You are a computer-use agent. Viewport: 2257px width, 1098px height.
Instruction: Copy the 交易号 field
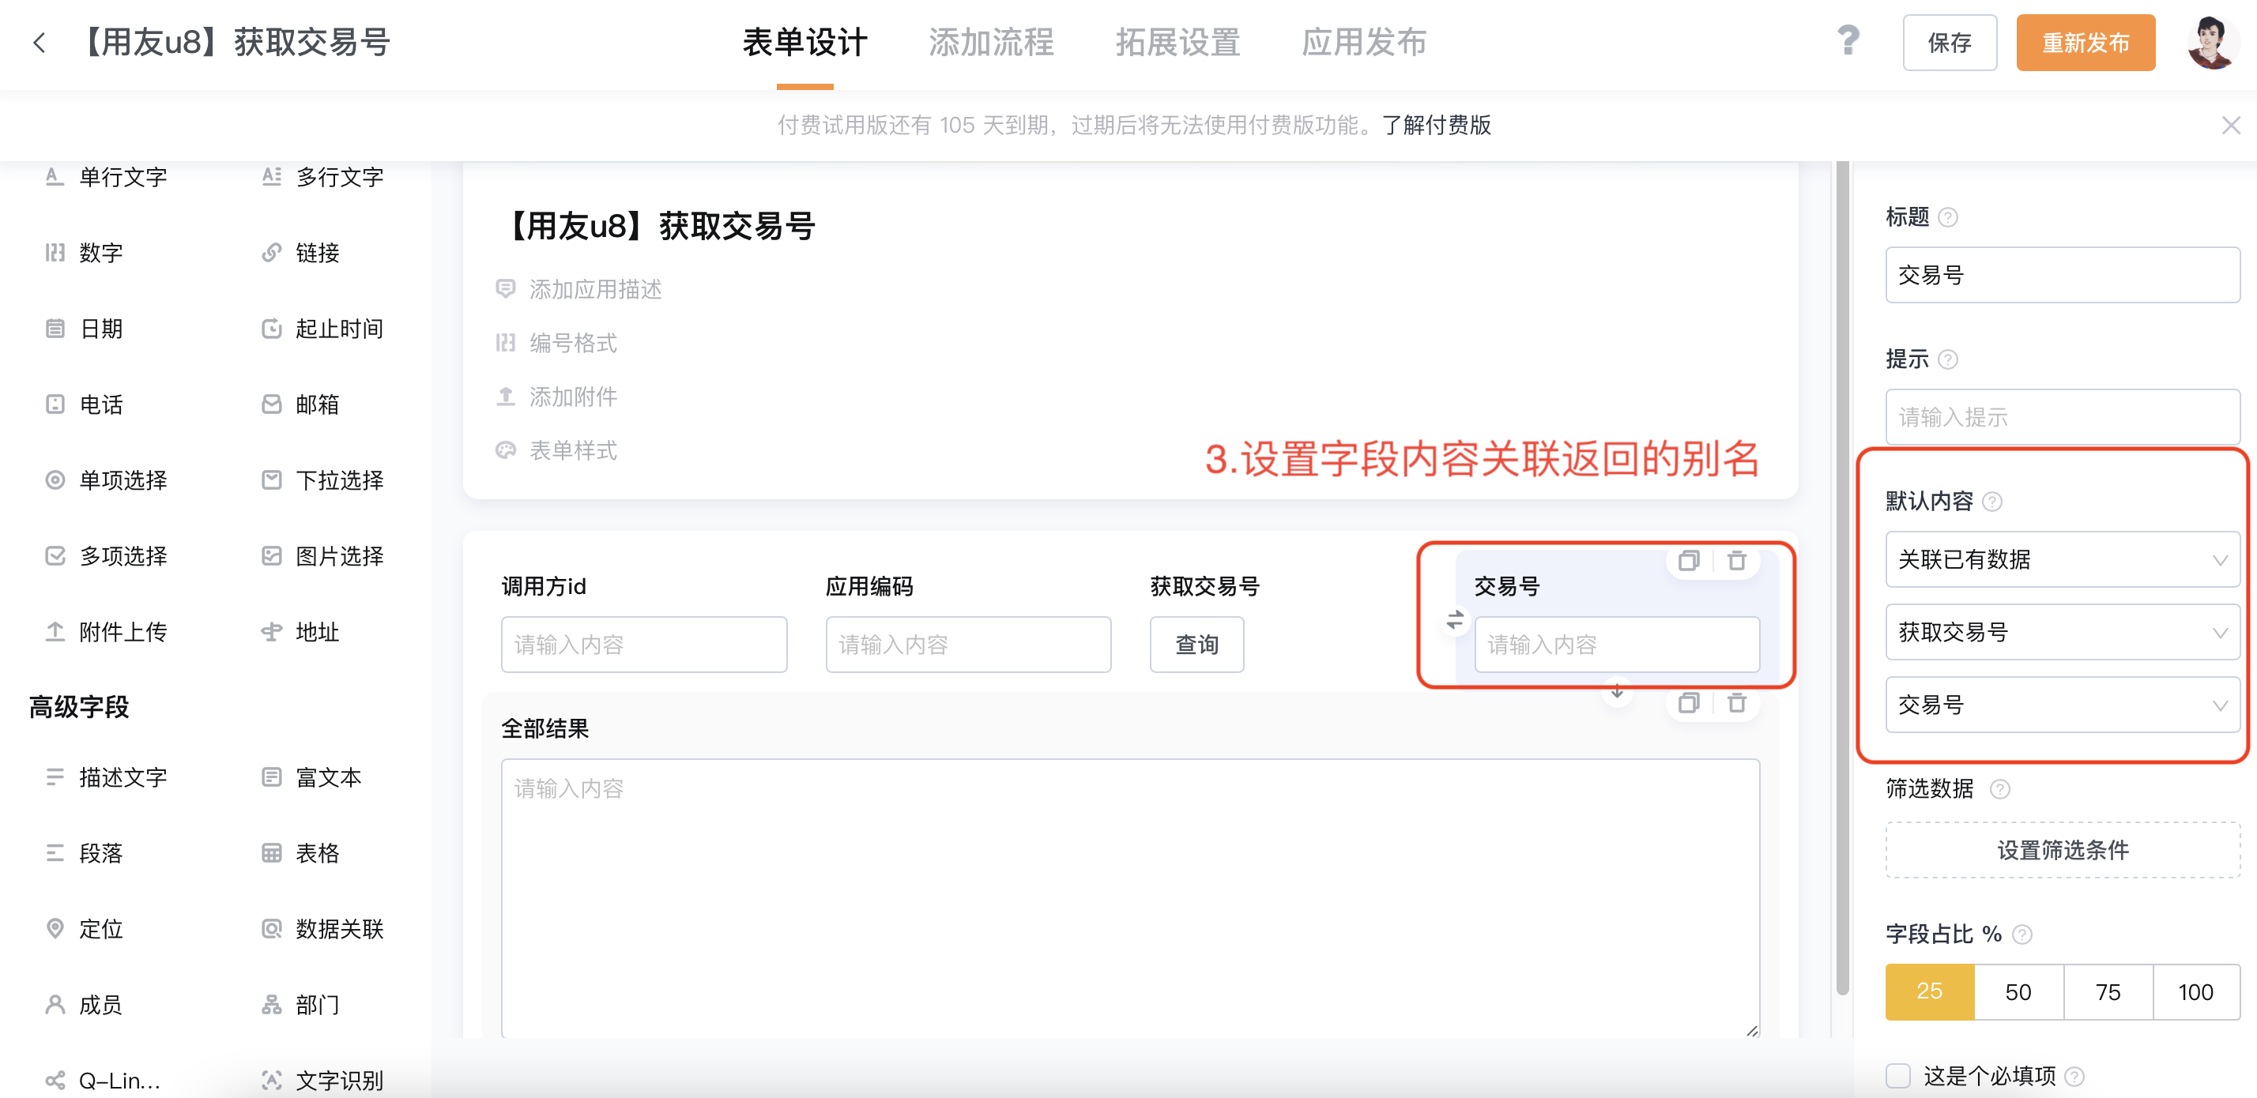pos(1688,560)
